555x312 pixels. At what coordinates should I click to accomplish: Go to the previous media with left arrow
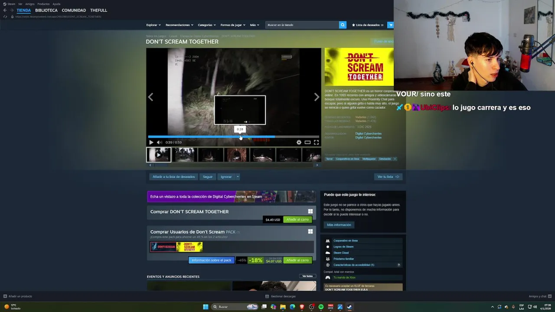click(x=150, y=97)
